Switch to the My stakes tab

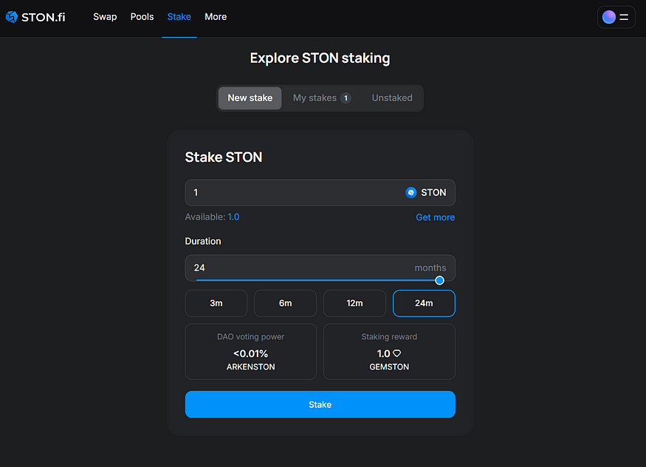click(315, 98)
